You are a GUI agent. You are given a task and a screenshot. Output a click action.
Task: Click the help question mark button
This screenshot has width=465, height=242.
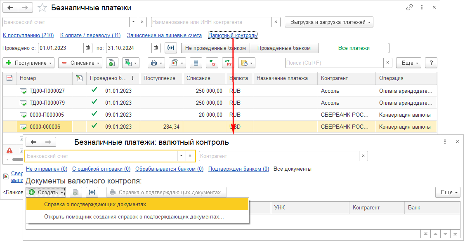tap(431, 63)
